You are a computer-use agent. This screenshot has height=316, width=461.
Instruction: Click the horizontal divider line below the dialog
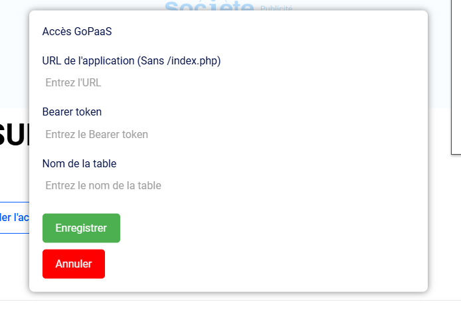tap(230, 301)
